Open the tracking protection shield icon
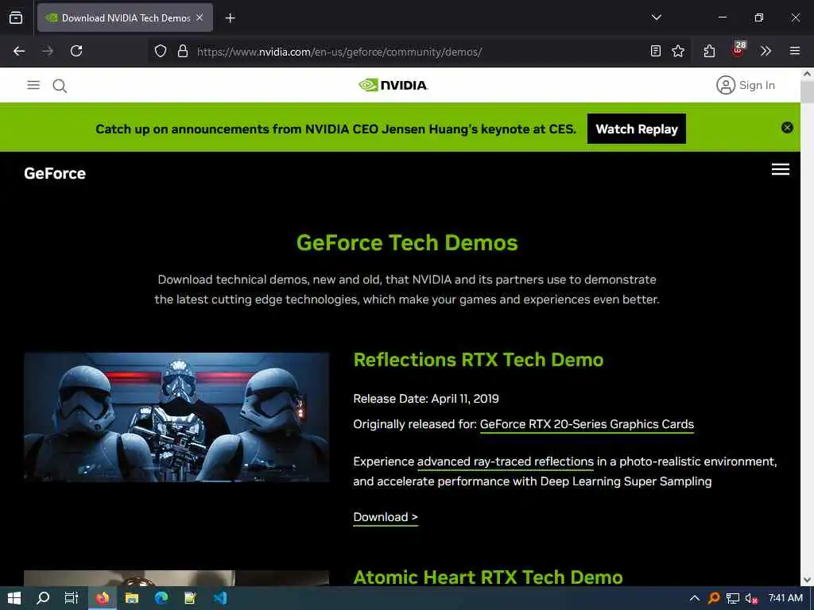This screenshot has height=610, width=814. click(x=161, y=51)
